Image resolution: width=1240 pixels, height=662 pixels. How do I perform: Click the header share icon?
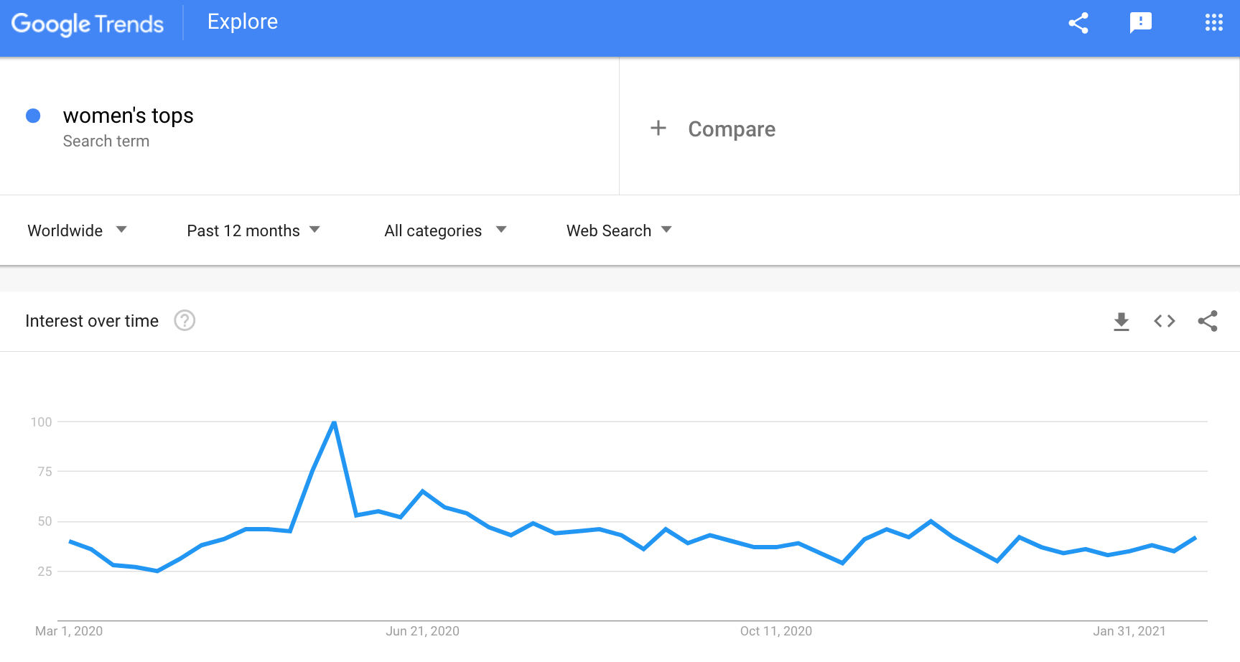(x=1078, y=23)
